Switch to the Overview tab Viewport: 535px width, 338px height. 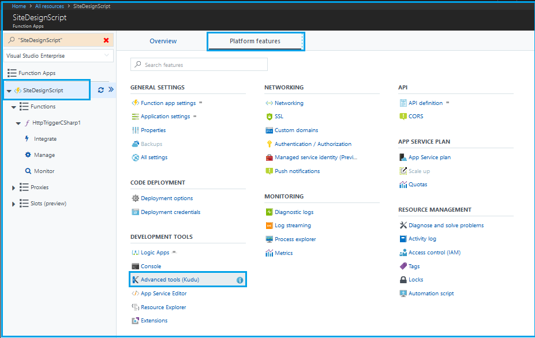(163, 41)
